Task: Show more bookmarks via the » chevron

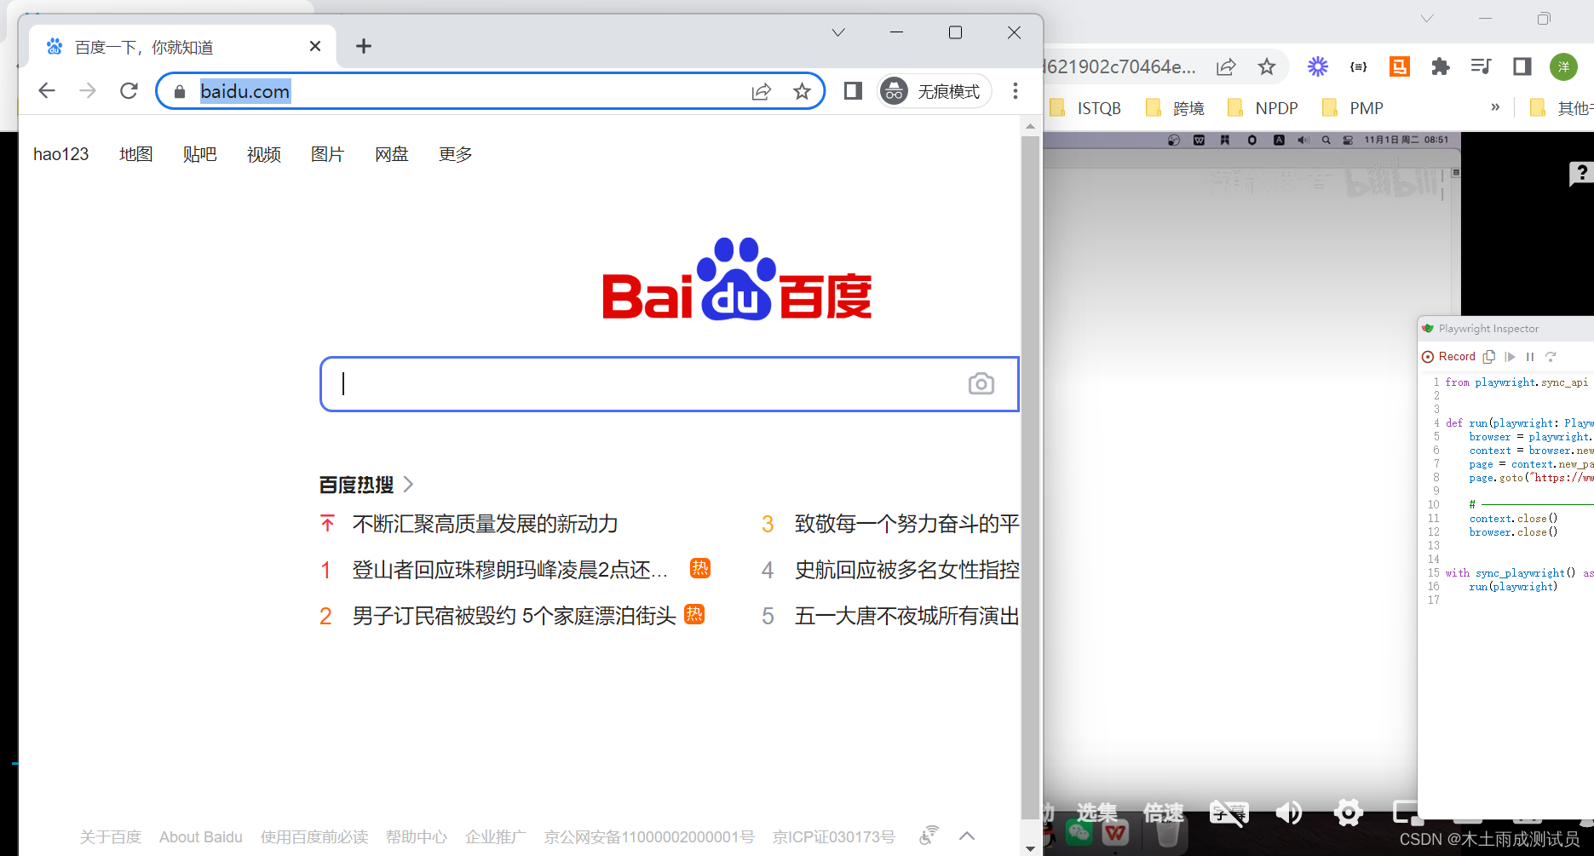Action: pyautogui.click(x=1495, y=107)
